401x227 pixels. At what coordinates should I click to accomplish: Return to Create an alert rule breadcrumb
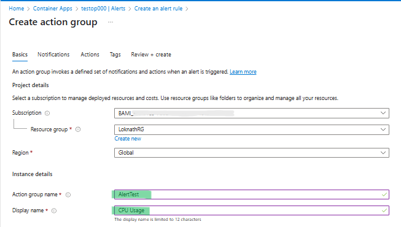click(x=158, y=9)
